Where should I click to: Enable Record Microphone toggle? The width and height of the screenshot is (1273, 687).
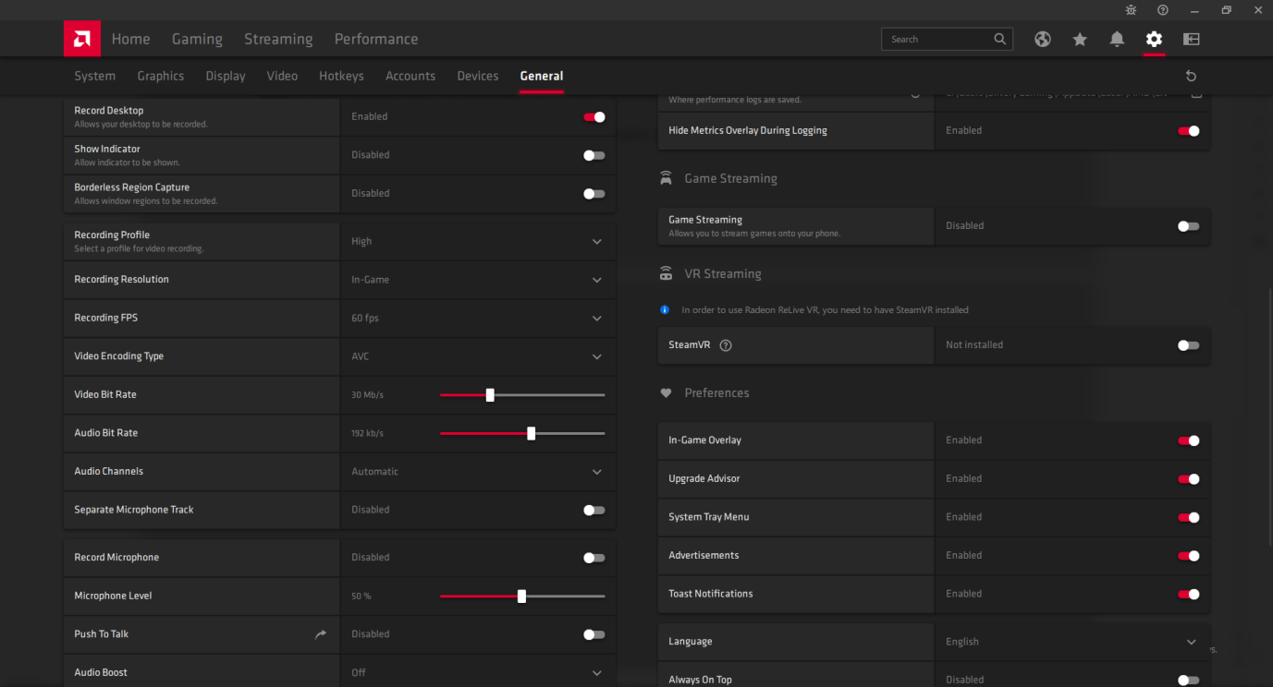[x=594, y=558]
